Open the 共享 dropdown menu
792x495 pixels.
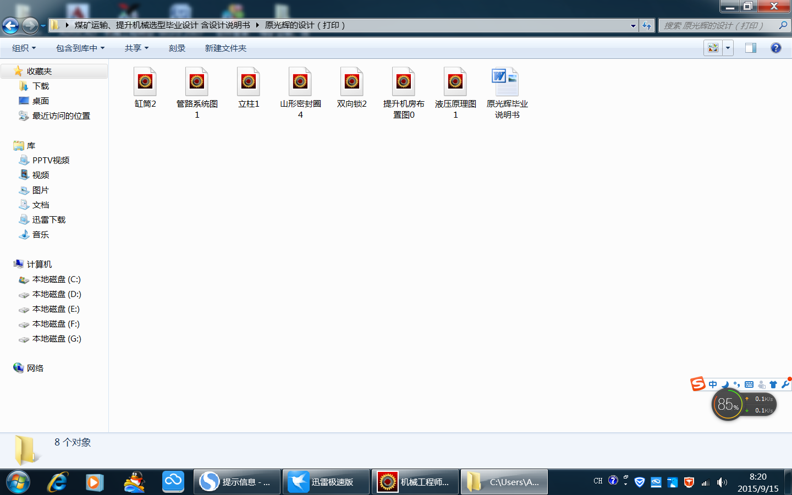[x=136, y=48]
